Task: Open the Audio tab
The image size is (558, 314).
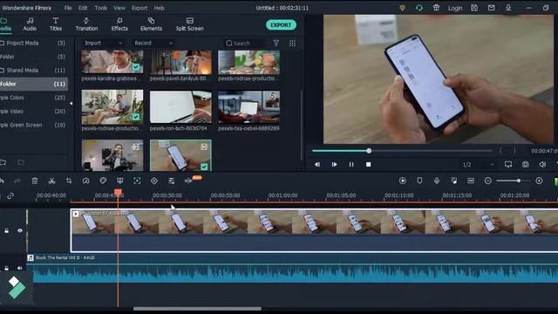Action: 30,24
